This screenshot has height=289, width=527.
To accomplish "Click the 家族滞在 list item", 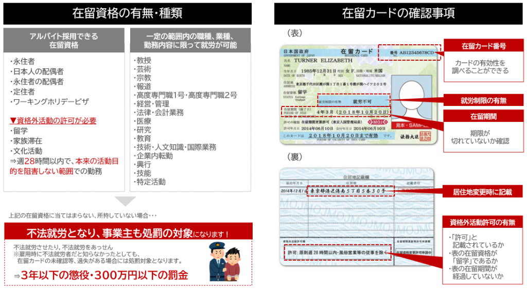I will point(26,141).
